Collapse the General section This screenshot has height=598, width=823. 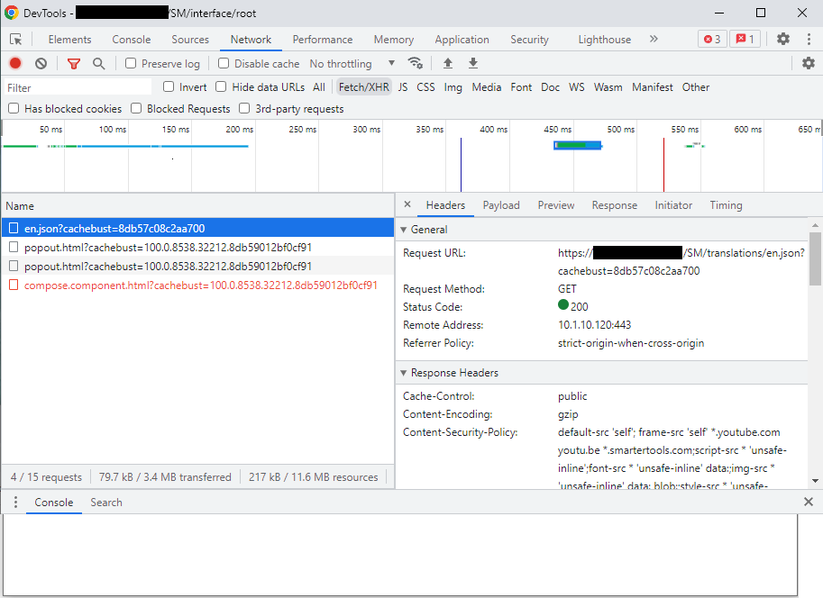pos(403,230)
